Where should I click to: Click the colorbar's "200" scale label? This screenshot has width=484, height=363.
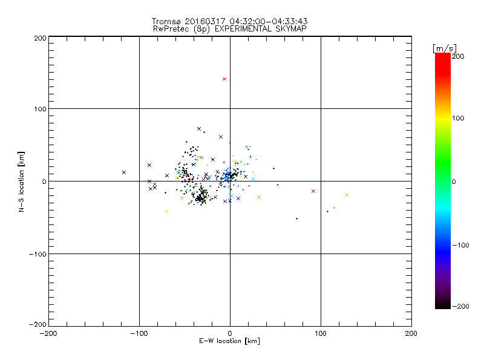(458, 56)
